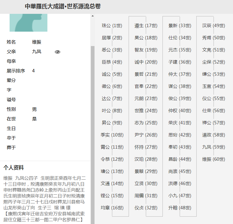Click 景哲 (21世)

pyautogui.click(x=146, y=74)
